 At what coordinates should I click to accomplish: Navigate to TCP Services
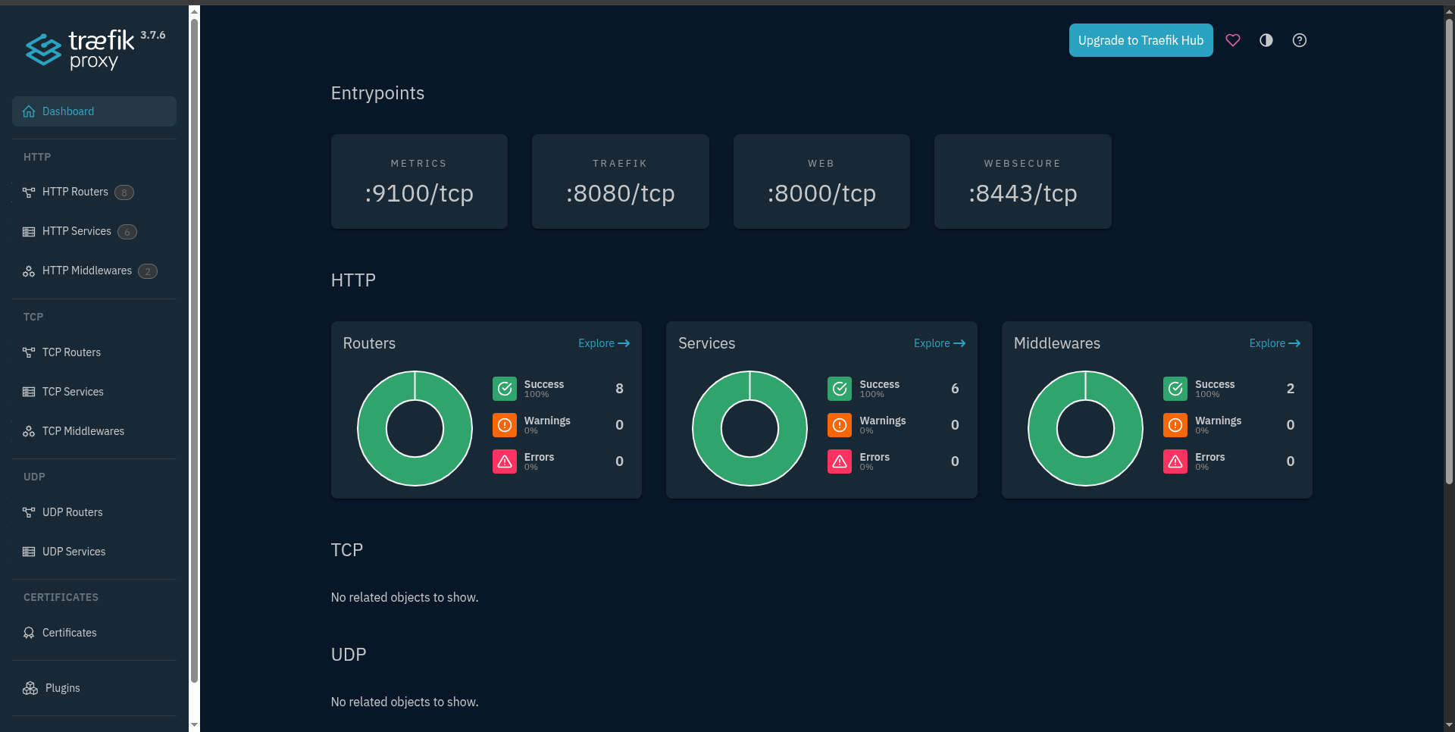94,392
